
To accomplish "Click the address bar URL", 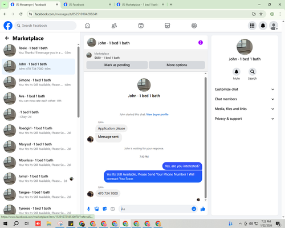I will coord(66,14).
